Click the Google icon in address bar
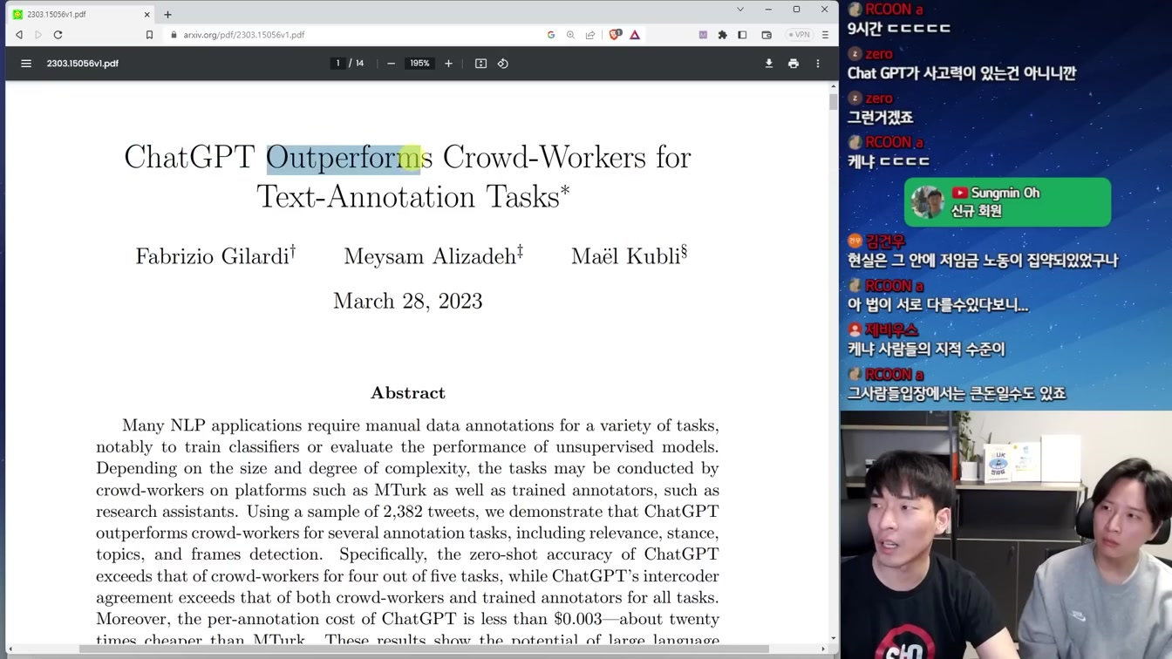This screenshot has width=1172, height=659. pyautogui.click(x=551, y=35)
